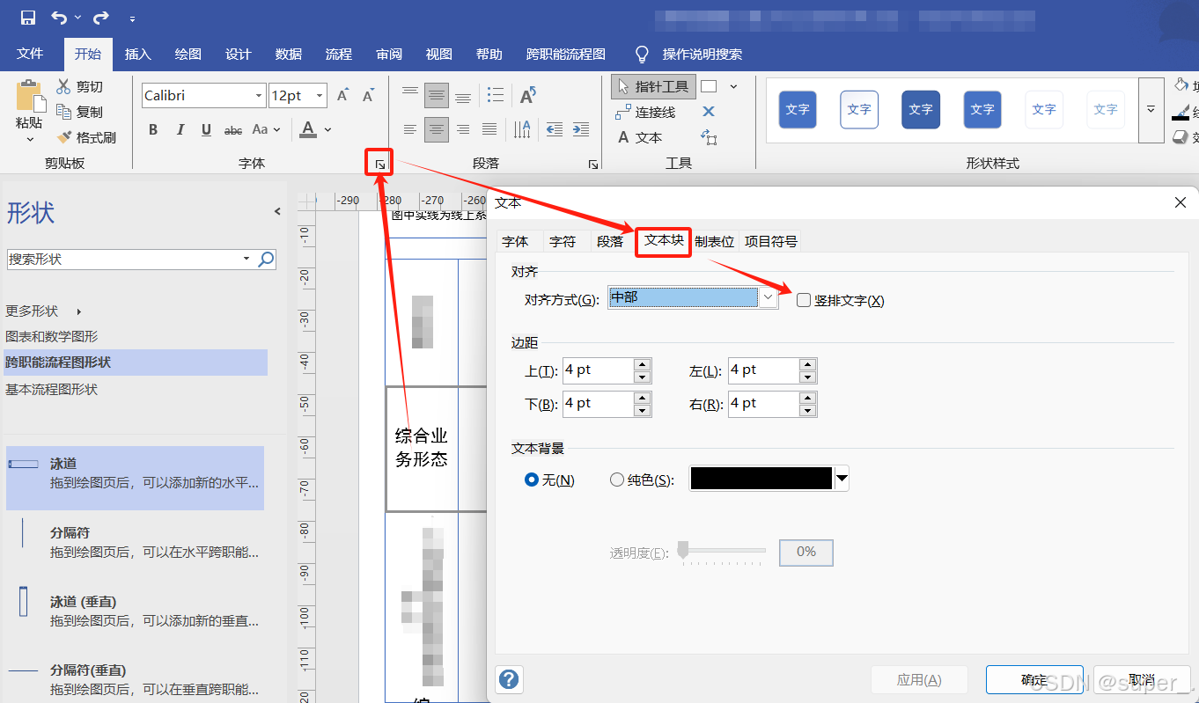The width and height of the screenshot is (1199, 703).
Task: Open the 插入 ribbon tab
Action: 137,54
